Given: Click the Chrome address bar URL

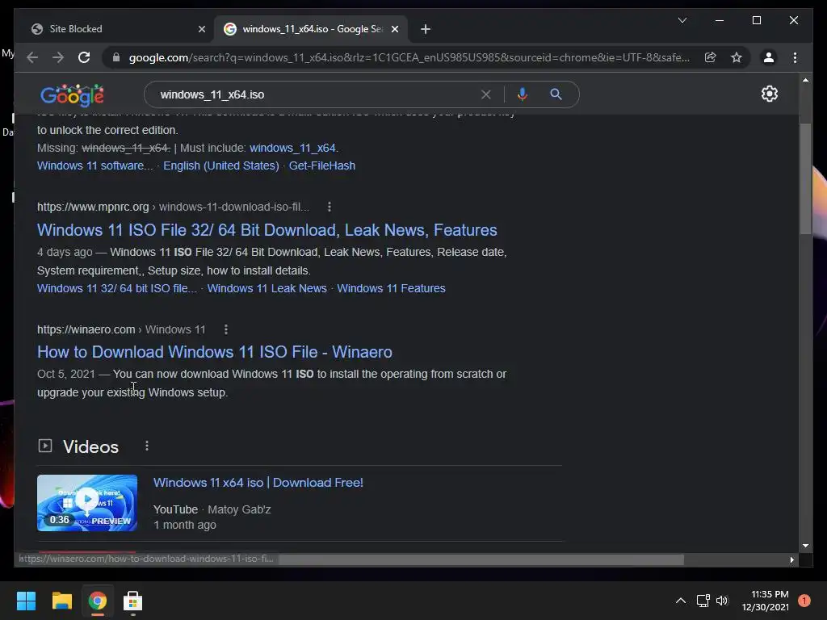Looking at the screenshot, I should click(x=409, y=57).
